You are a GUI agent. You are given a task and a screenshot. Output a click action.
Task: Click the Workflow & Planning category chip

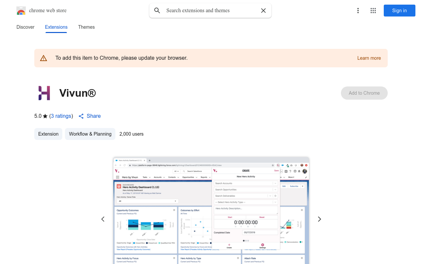tap(90, 134)
